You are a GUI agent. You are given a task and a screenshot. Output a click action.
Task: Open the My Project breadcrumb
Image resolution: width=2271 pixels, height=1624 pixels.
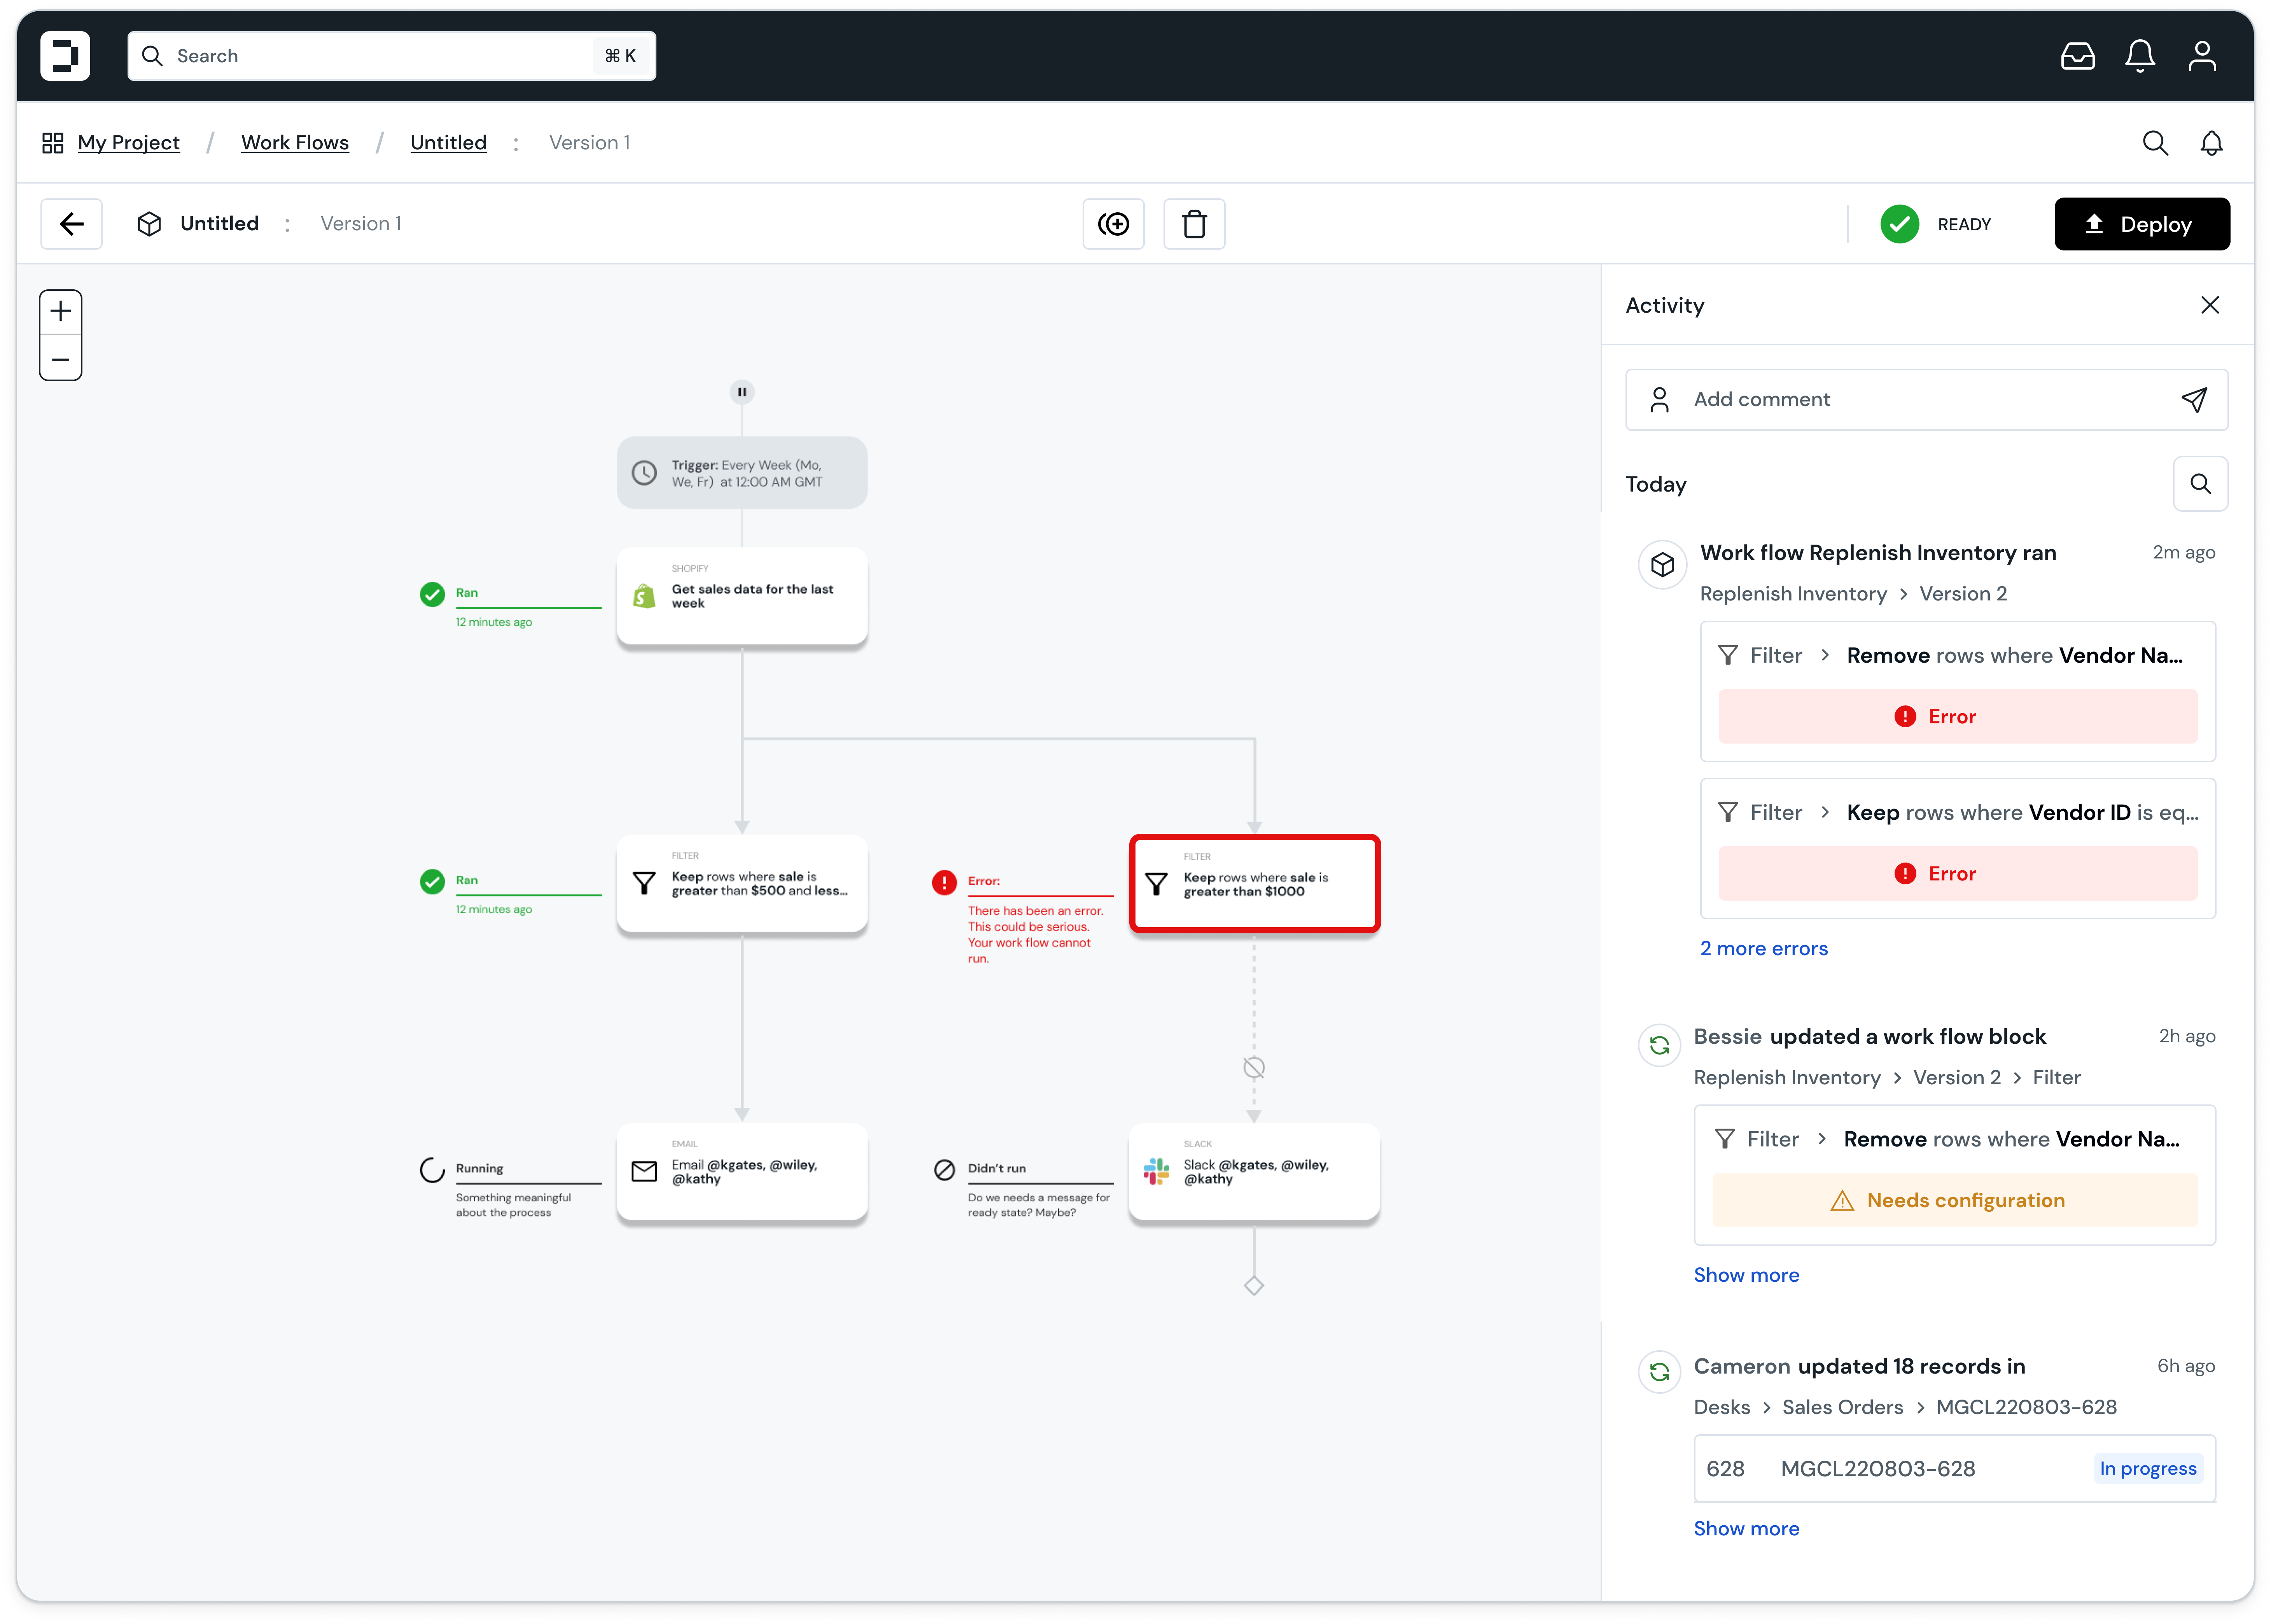[x=128, y=143]
